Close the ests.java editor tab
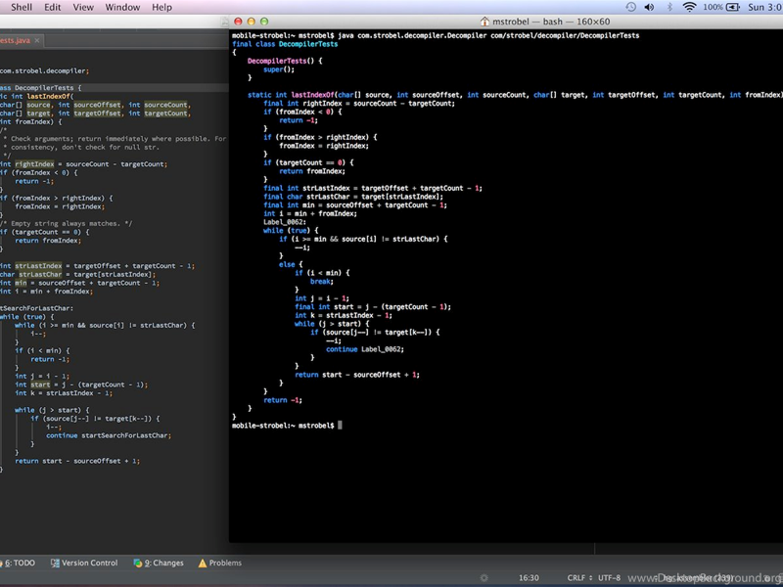The image size is (783, 587). [37, 40]
